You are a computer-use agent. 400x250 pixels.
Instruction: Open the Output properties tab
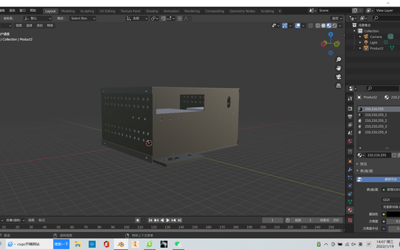coord(350,117)
